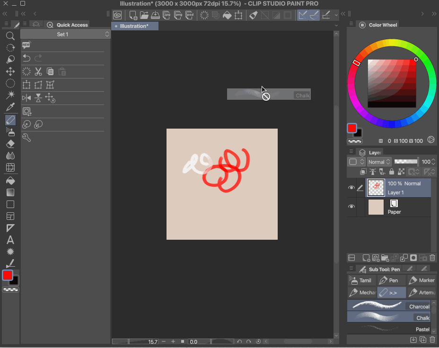Select the Eraser tool

point(10,144)
